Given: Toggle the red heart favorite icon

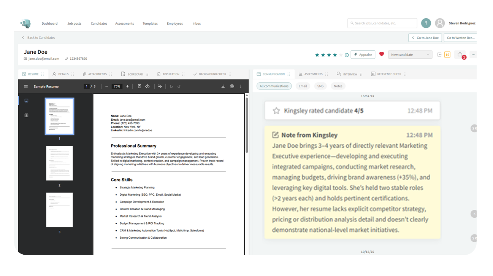Looking at the screenshot, I should click(382, 54).
